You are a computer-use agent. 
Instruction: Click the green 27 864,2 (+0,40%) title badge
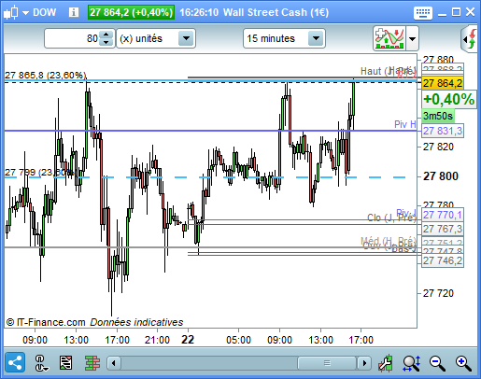131,12
